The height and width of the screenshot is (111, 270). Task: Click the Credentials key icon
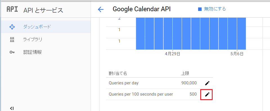coord(12,52)
